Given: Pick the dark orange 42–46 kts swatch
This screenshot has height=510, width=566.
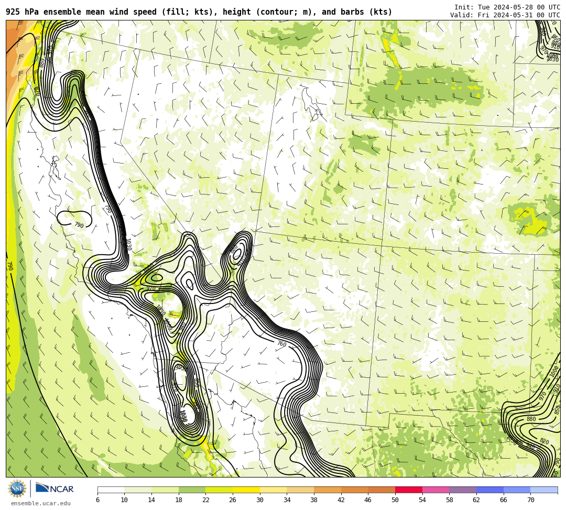Looking at the screenshot, I should pos(354,490).
